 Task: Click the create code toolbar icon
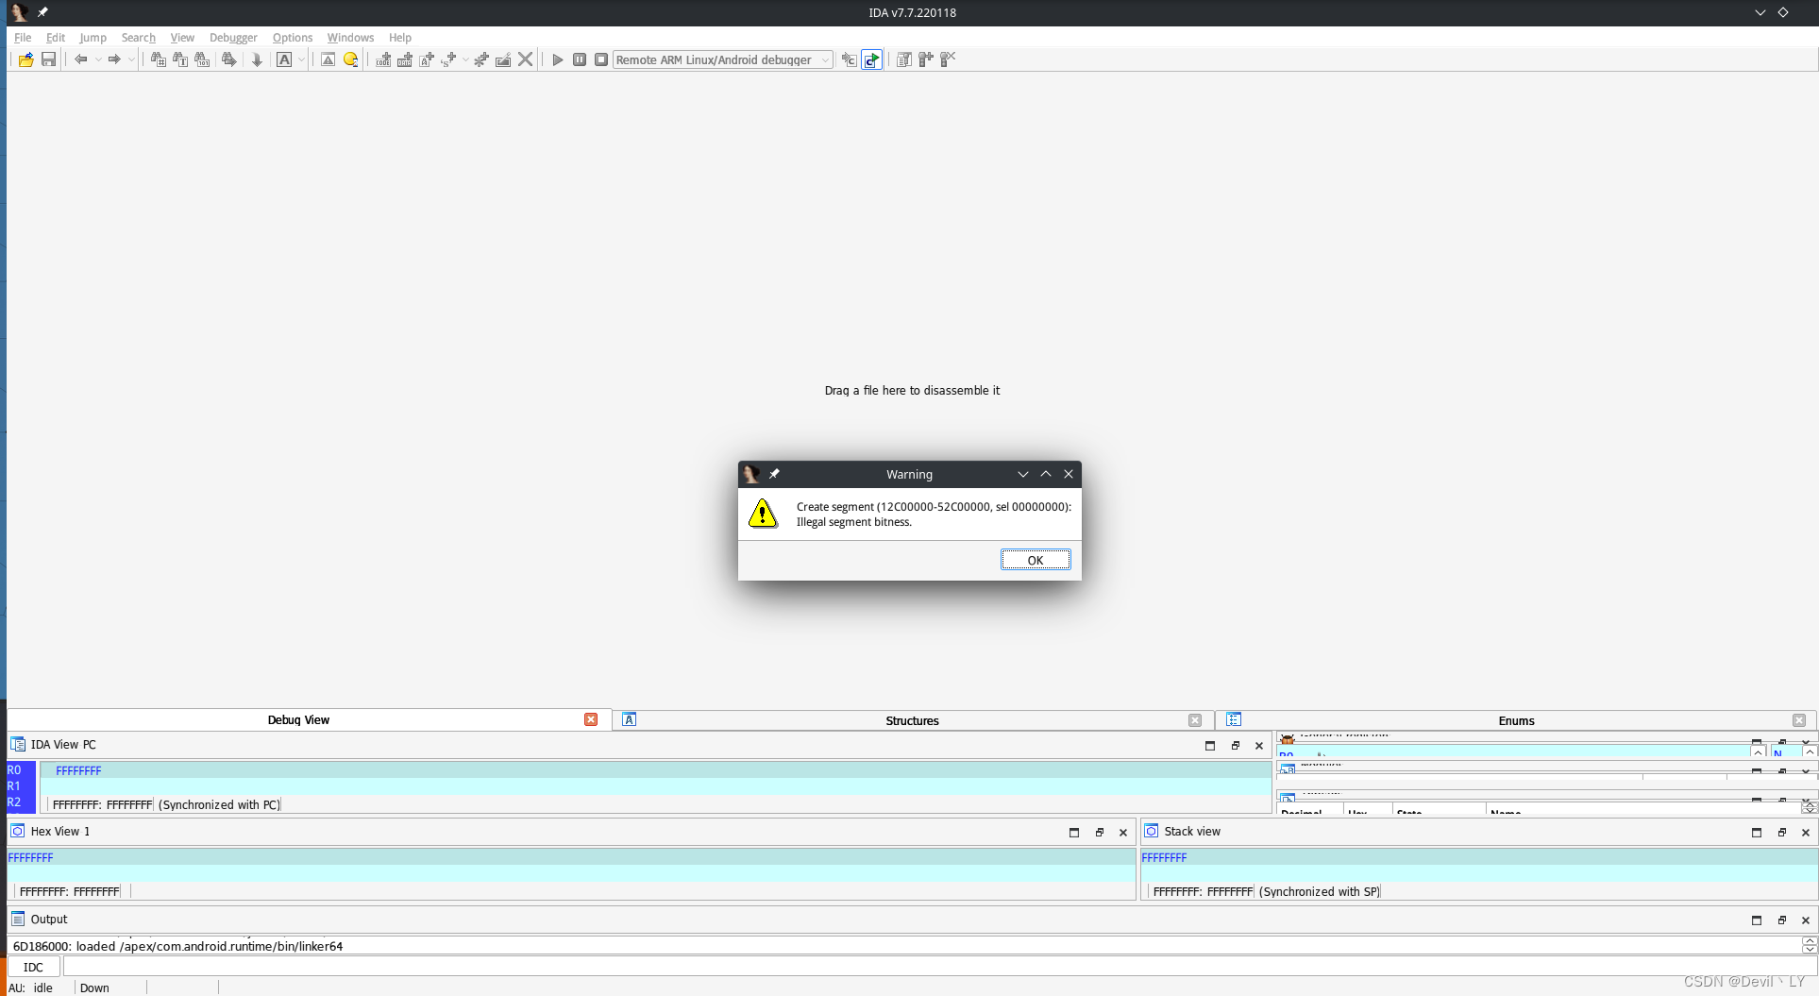(x=383, y=59)
